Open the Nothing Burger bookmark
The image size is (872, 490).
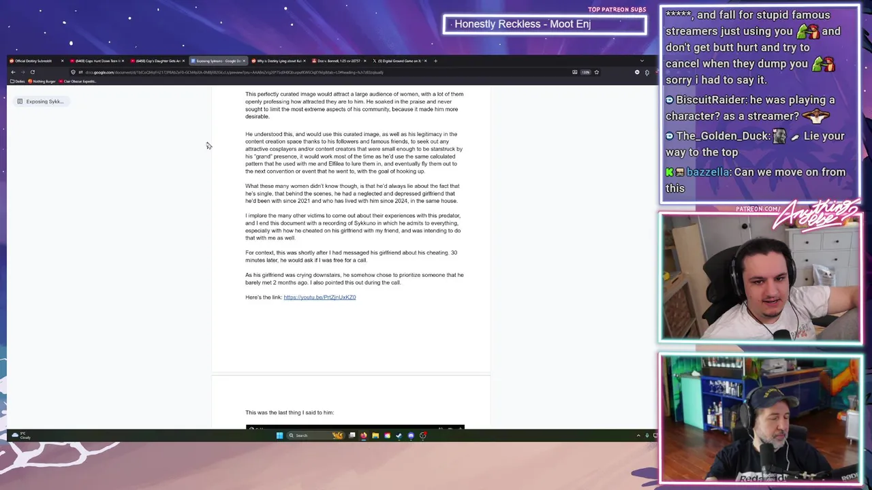click(x=42, y=81)
